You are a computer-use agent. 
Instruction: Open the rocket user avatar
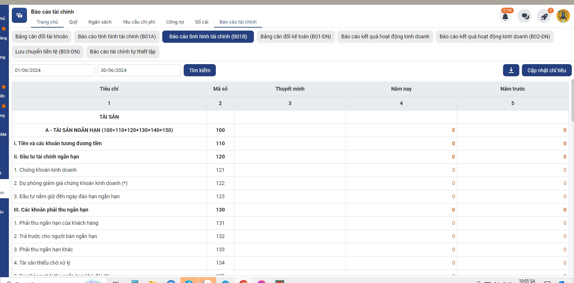pos(563,16)
